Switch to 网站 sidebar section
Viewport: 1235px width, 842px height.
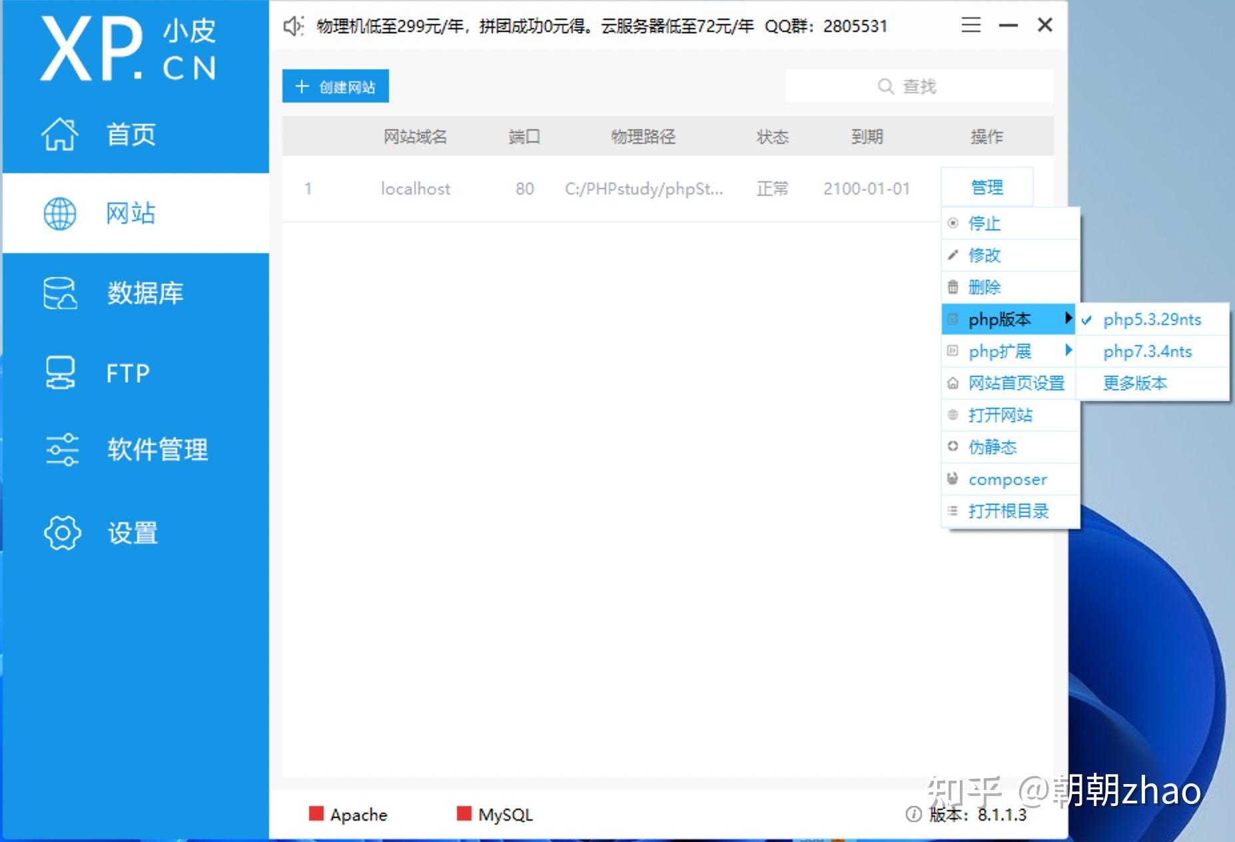136,213
